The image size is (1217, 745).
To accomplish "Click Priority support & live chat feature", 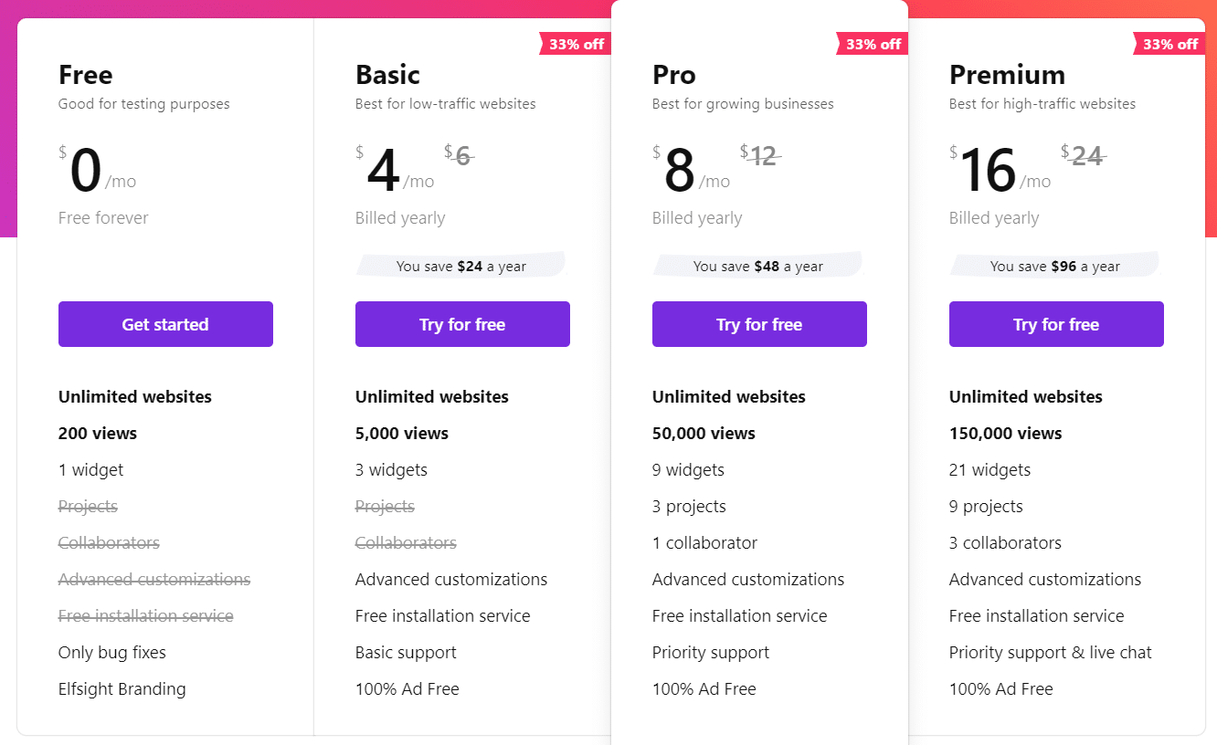I will [x=1051, y=653].
